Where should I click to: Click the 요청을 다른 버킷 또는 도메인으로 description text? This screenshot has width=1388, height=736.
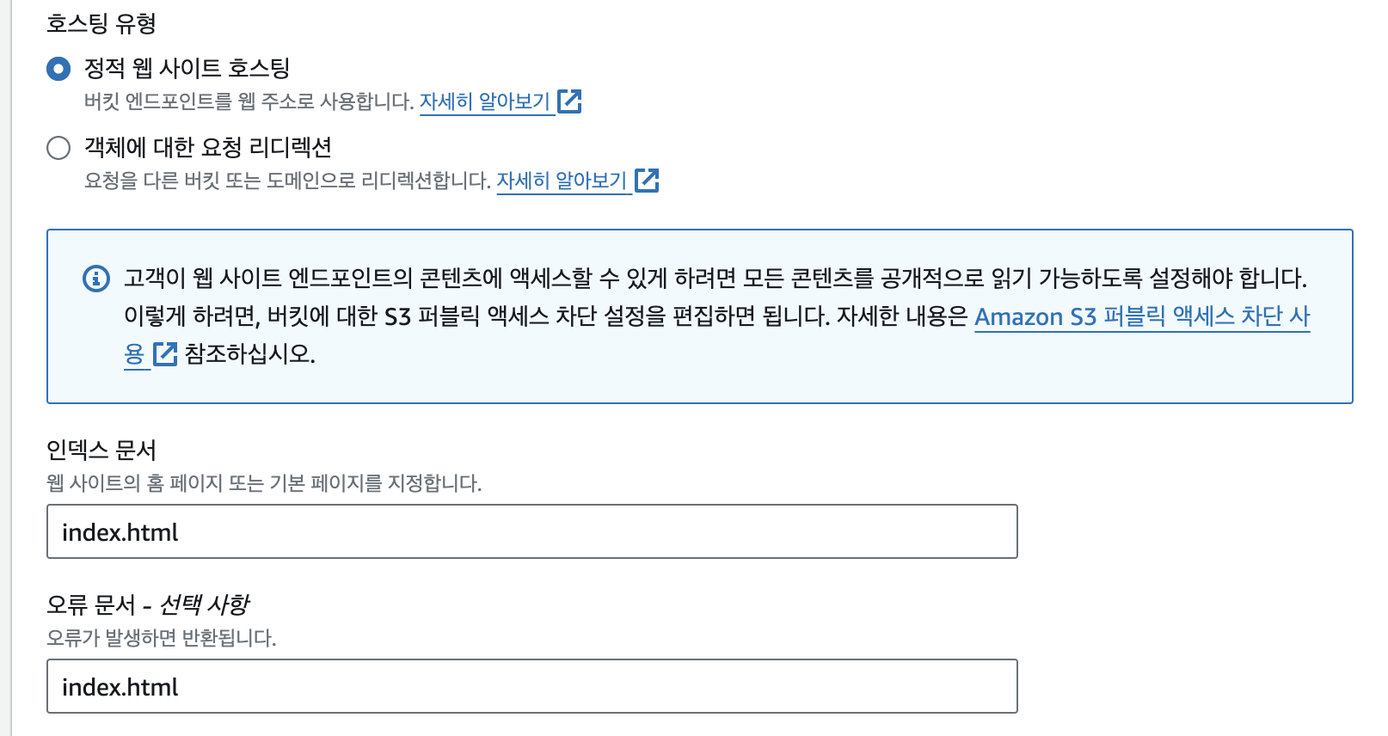tap(288, 181)
